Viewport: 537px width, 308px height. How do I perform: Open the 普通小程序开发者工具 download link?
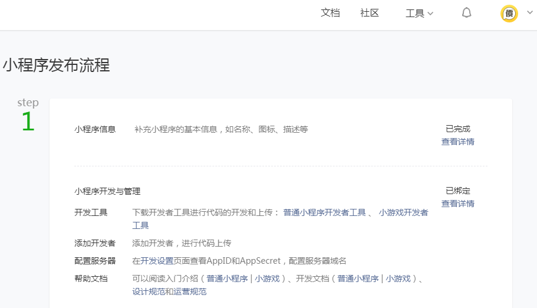coord(324,212)
